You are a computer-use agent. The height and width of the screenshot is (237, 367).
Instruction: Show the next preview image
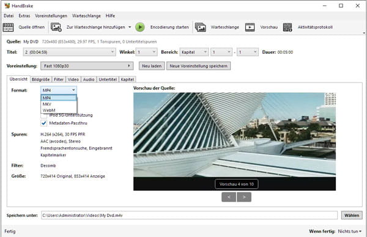(x=244, y=197)
